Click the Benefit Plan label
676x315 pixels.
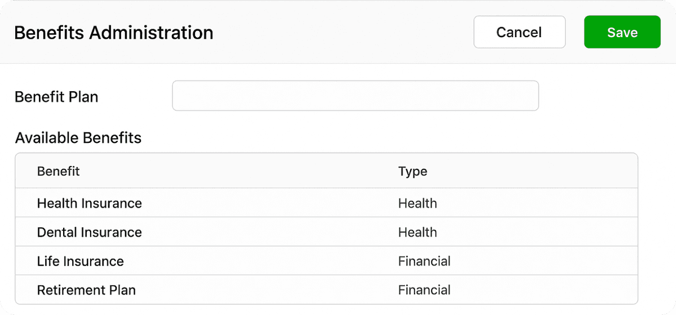(56, 97)
